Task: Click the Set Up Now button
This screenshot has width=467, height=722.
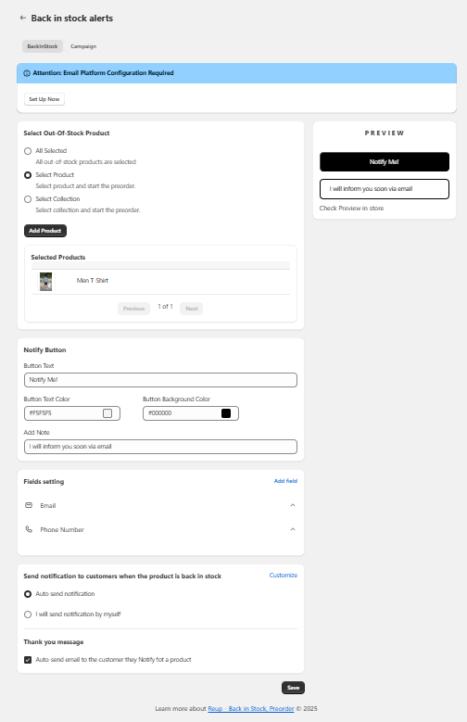Action: 44,99
